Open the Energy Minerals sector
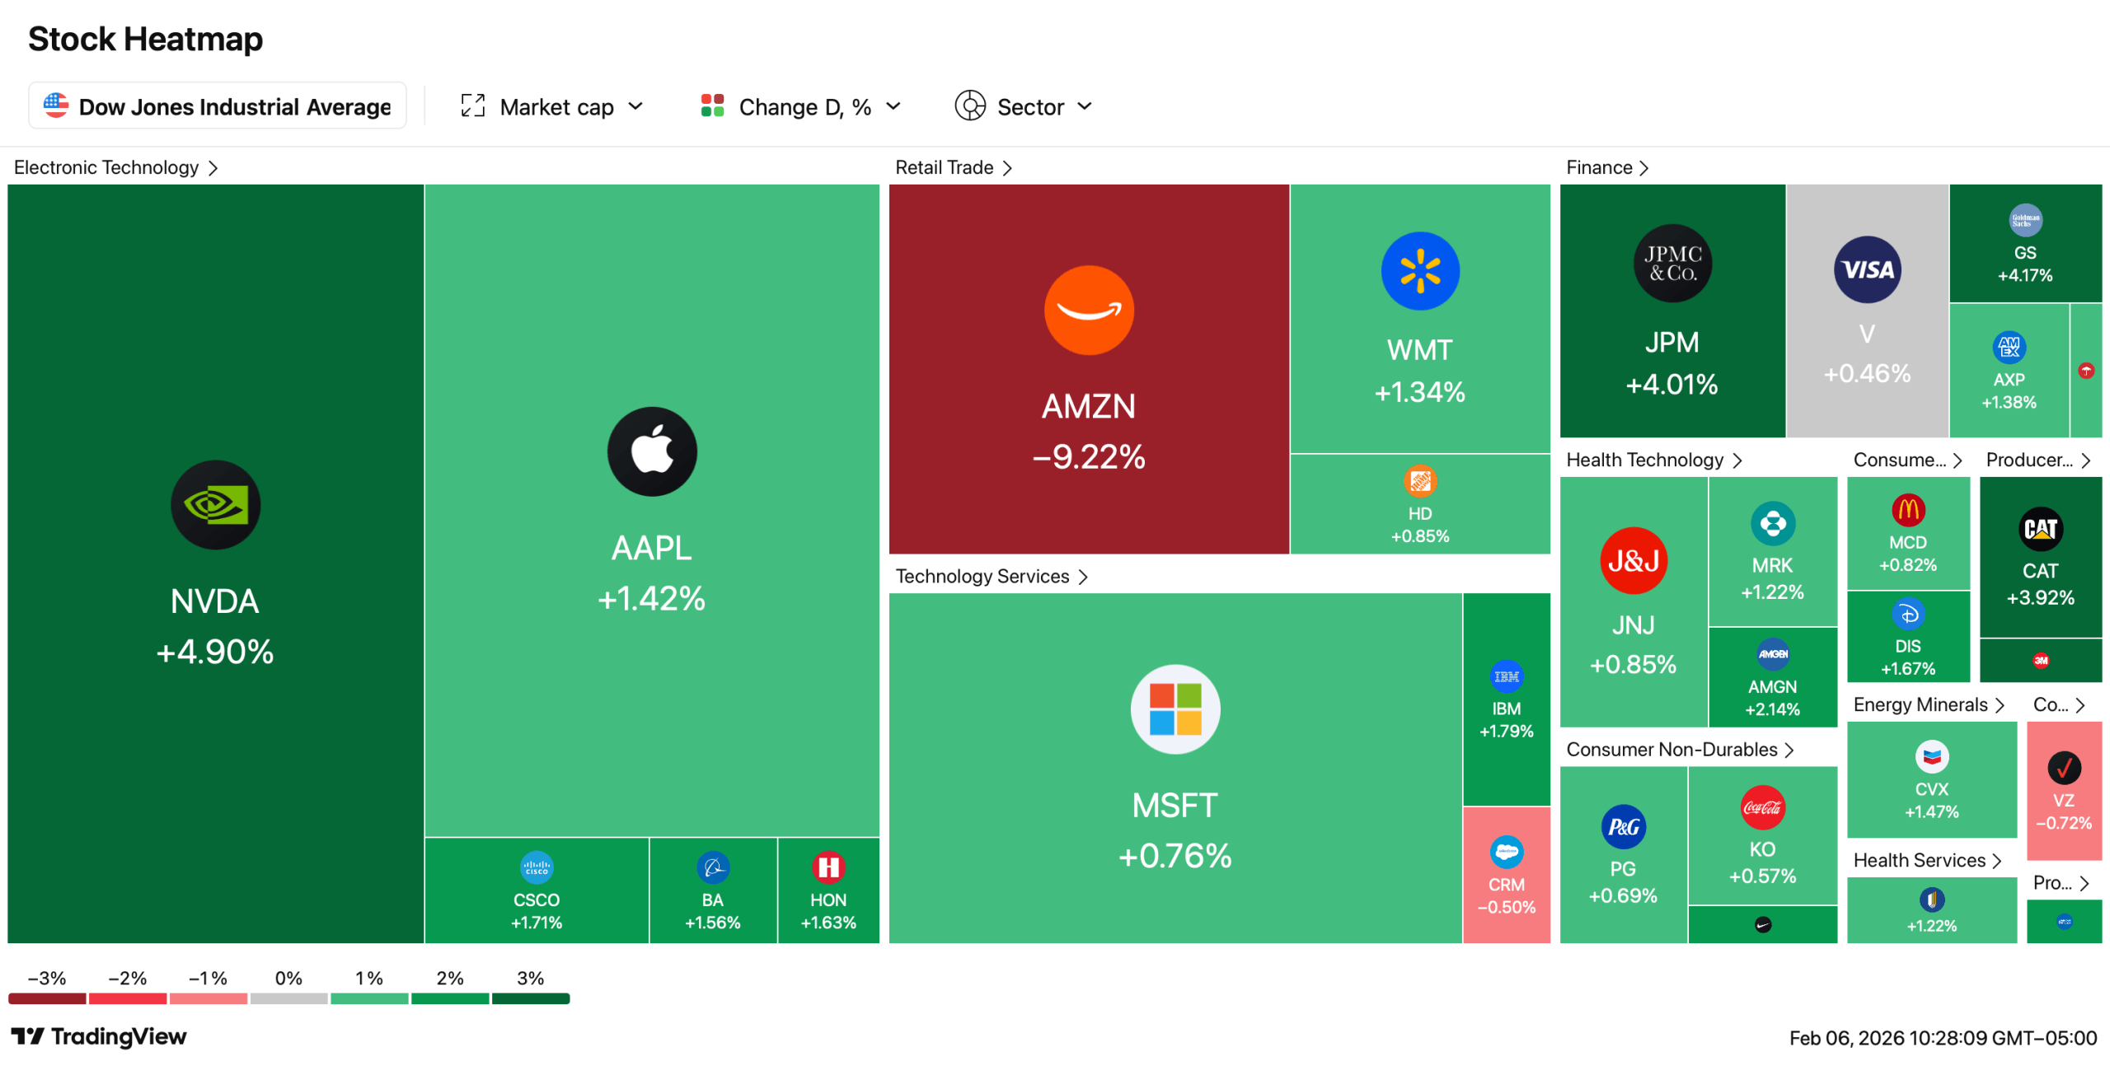 coord(1928,704)
